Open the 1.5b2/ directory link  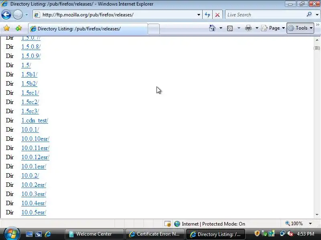coord(29,84)
